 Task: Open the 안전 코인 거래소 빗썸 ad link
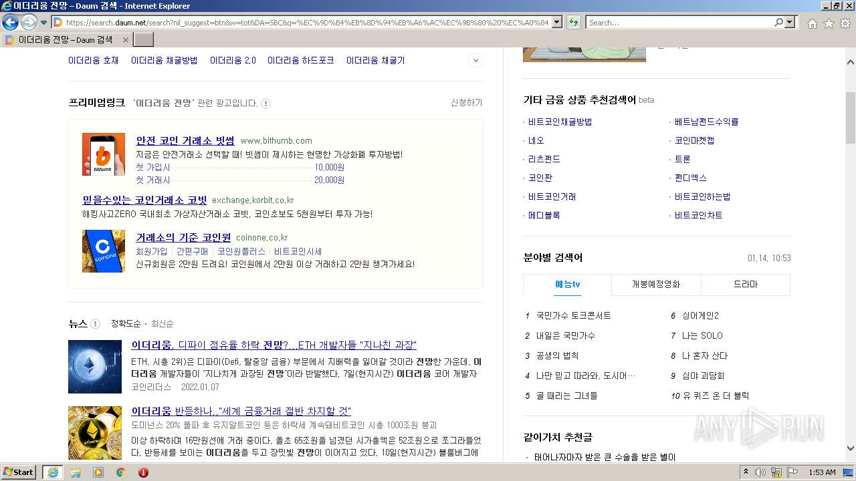(185, 140)
